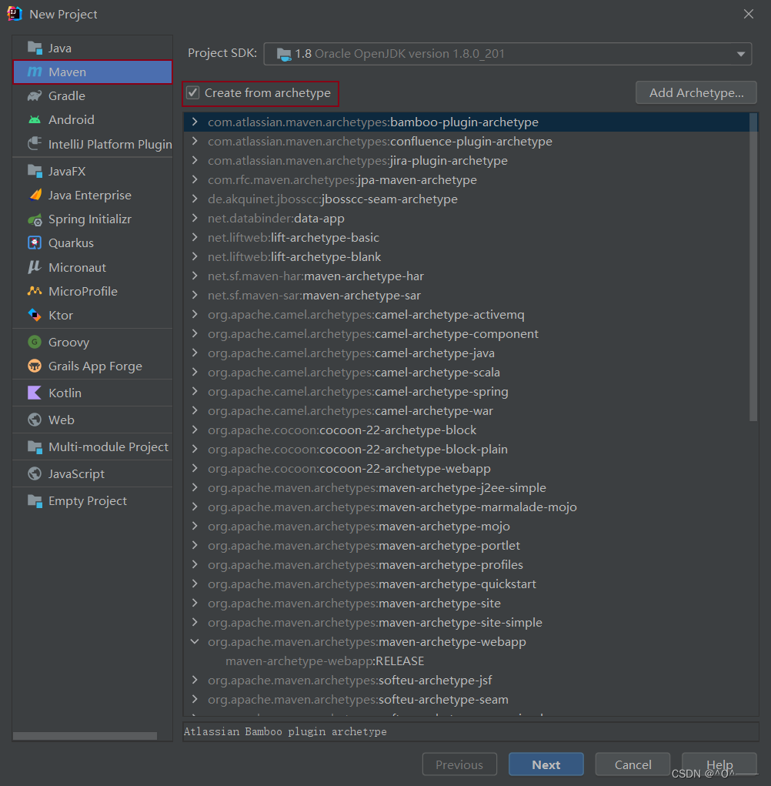
Task: Select maven-archetype-har row
Action: (x=466, y=276)
